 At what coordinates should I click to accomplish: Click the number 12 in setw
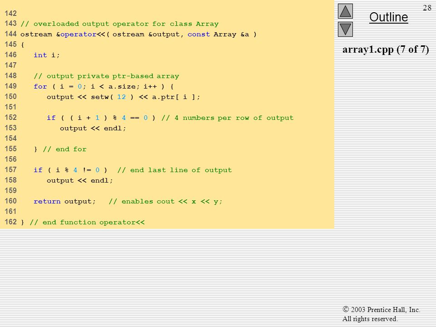click(121, 97)
